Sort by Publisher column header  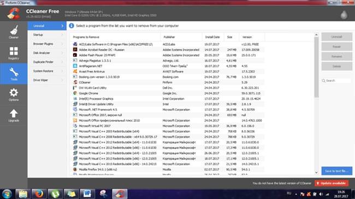(x=181, y=37)
